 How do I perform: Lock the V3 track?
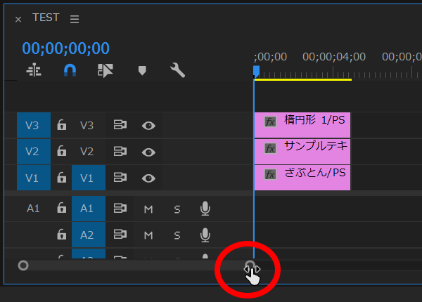click(62, 125)
